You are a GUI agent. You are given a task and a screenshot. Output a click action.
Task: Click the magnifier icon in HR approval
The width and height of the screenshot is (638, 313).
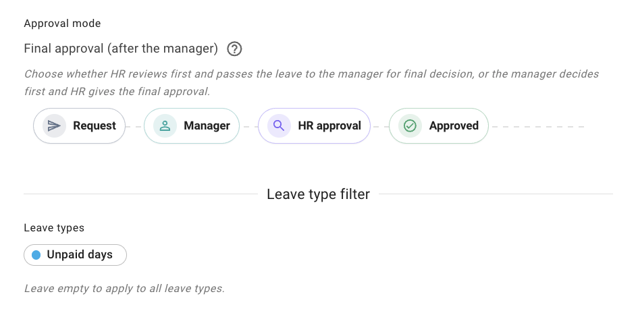pos(279,126)
